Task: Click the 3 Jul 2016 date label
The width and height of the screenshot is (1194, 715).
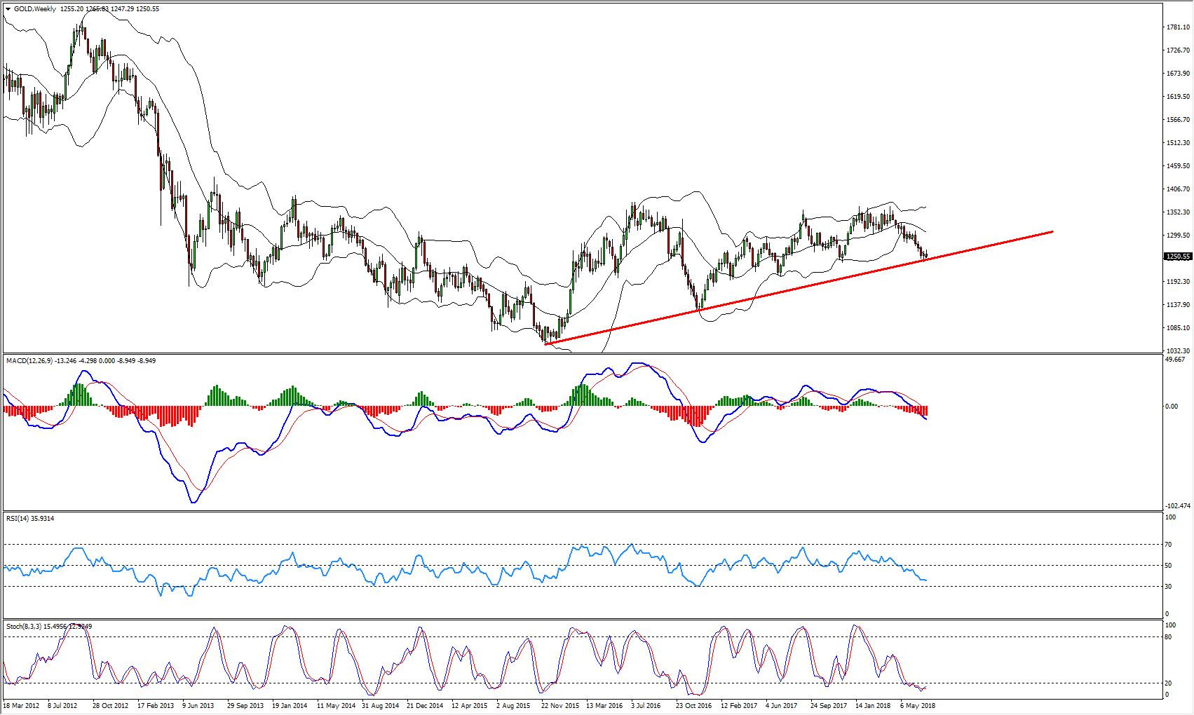Action: pos(646,706)
